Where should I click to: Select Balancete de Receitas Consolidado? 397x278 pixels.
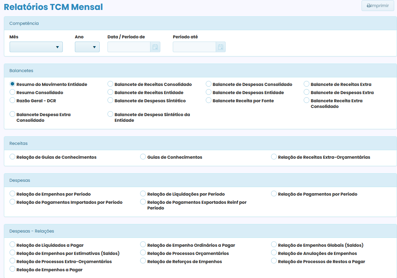(110, 84)
